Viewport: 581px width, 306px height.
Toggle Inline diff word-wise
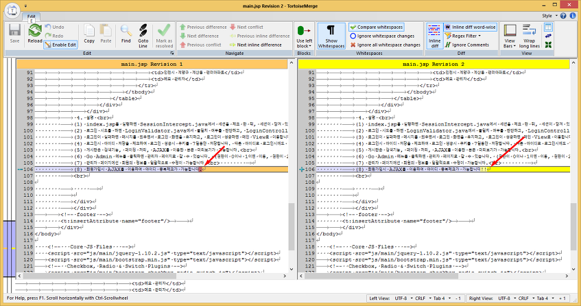tap(470, 27)
